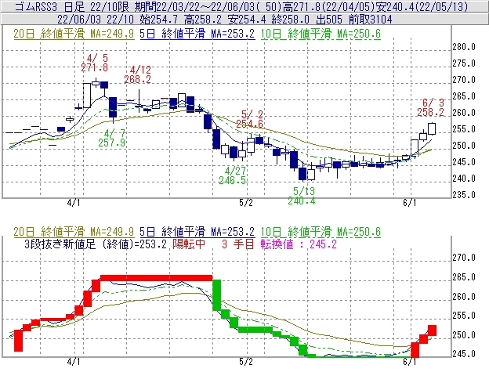This screenshot has width=489, height=372.
Task: Click the closing price 終258.0 in second header row
Action: (290, 20)
